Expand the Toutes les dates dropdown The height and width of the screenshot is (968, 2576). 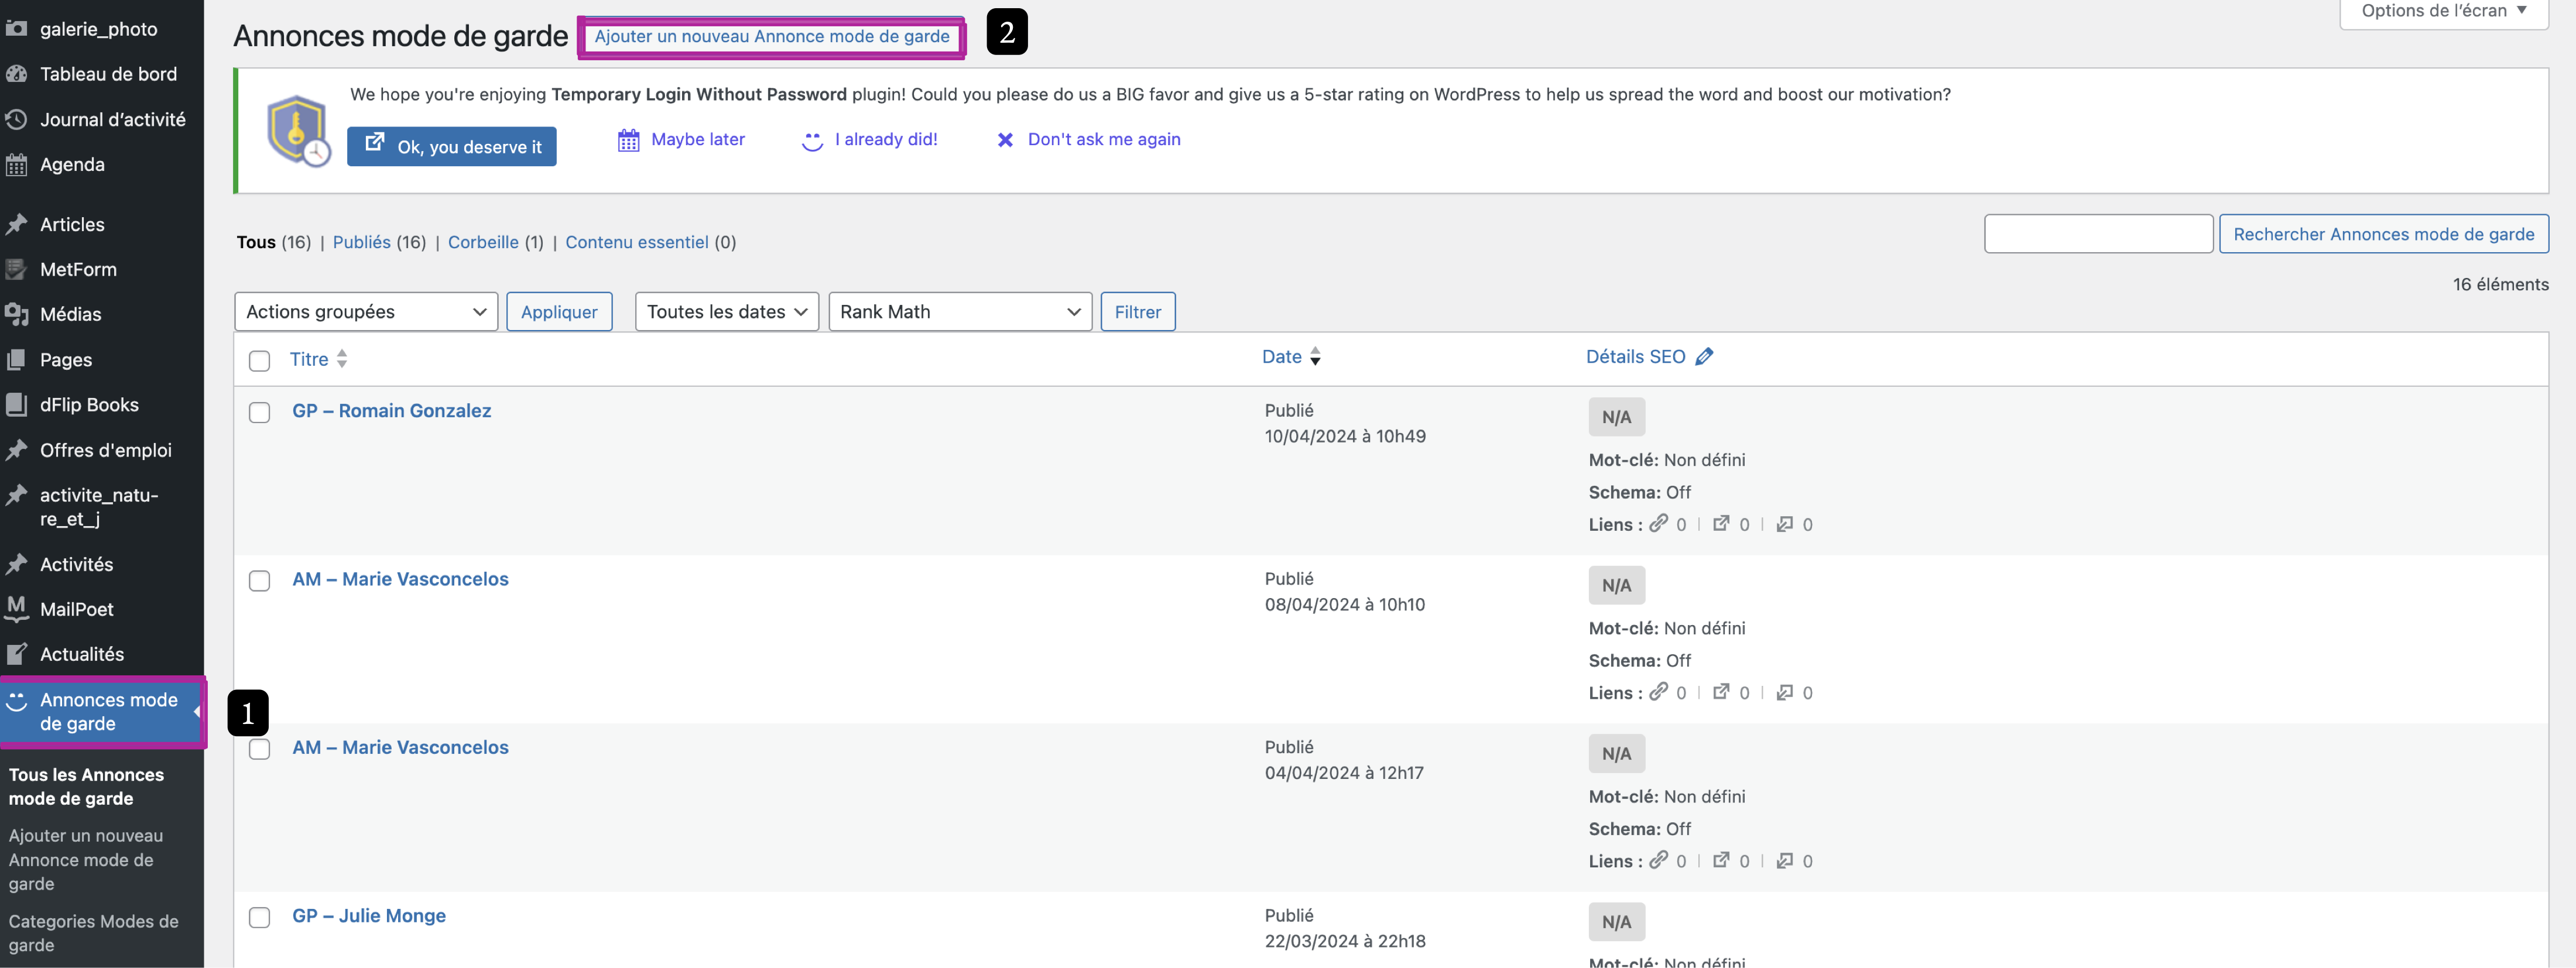click(x=726, y=312)
